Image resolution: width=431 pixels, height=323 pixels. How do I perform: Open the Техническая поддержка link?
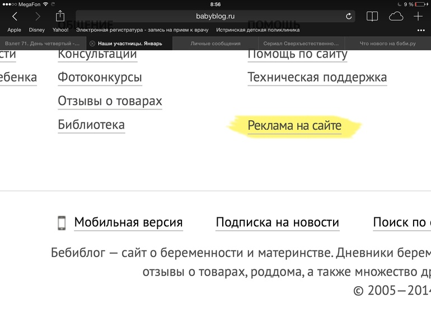317,77
